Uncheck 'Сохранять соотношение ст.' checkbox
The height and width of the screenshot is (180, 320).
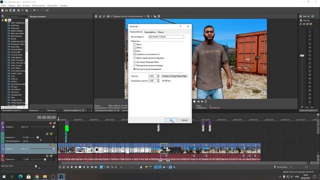[x=134, y=54]
